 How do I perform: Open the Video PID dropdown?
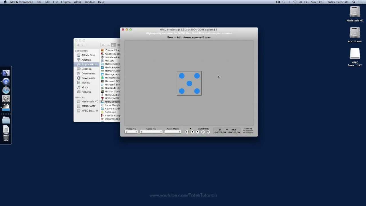[132, 132]
